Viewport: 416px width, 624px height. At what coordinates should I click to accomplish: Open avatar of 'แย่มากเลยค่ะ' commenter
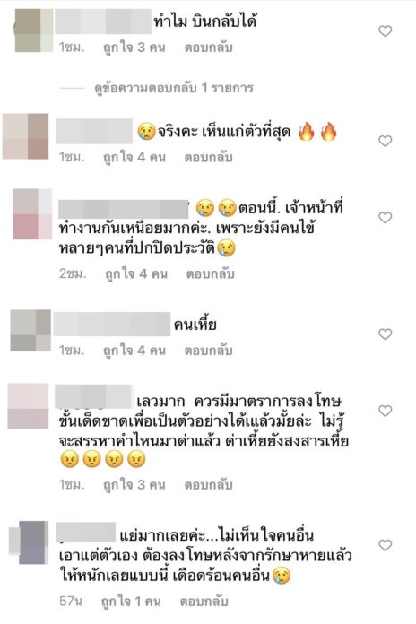pyautogui.click(x=29, y=542)
